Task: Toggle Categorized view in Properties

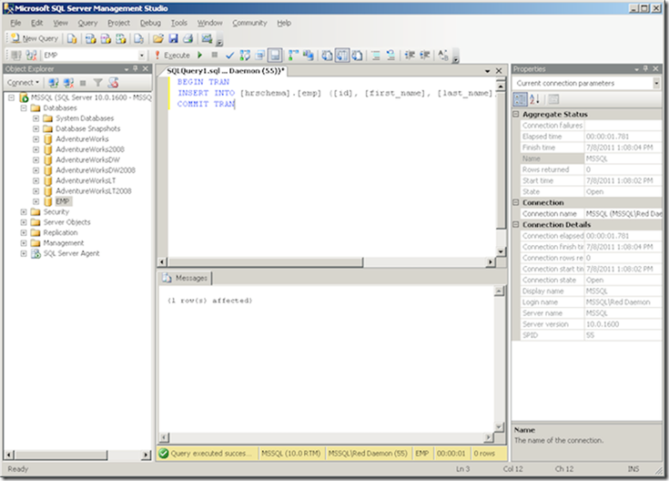Action: coord(520,99)
